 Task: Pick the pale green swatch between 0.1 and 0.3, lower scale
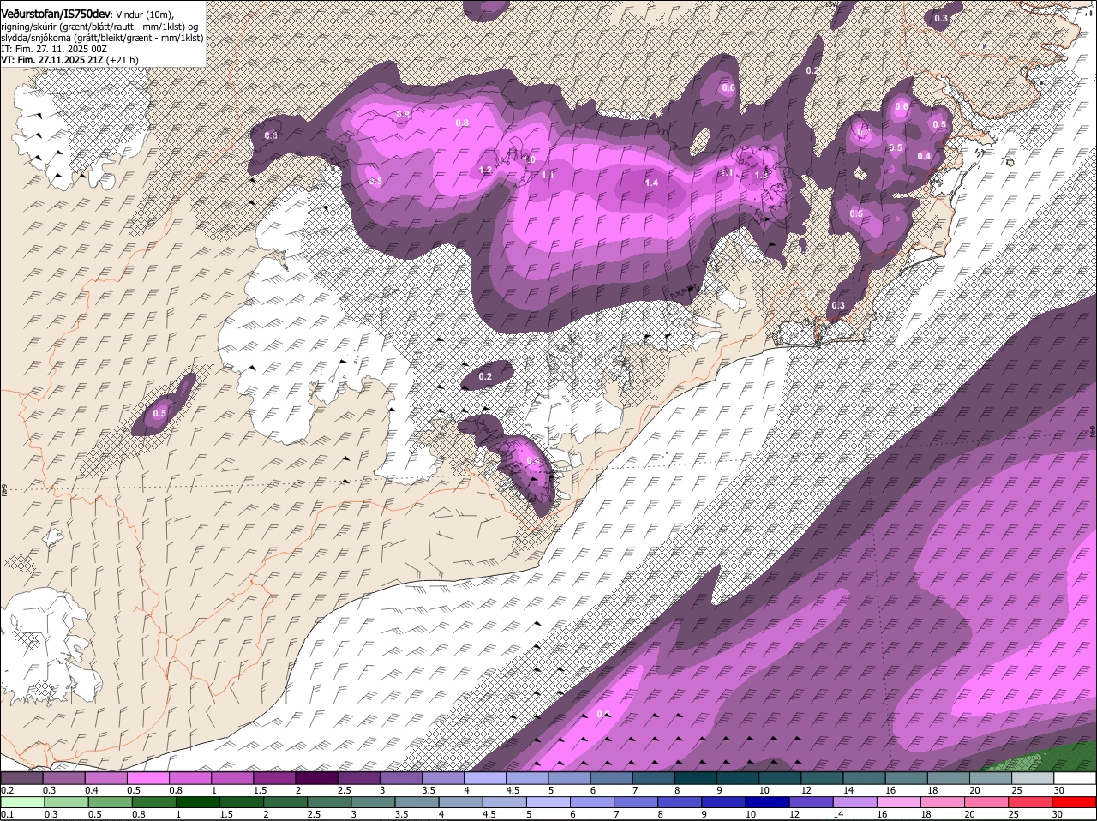21,802
